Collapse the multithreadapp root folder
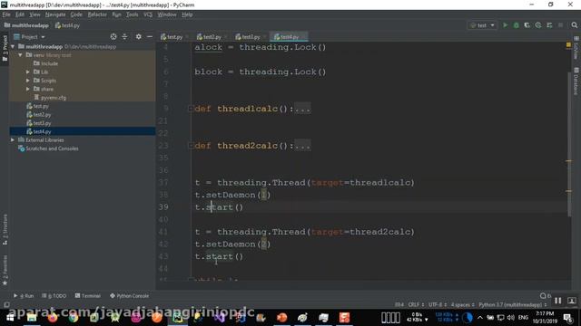581x326 pixels. [x=13, y=46]
